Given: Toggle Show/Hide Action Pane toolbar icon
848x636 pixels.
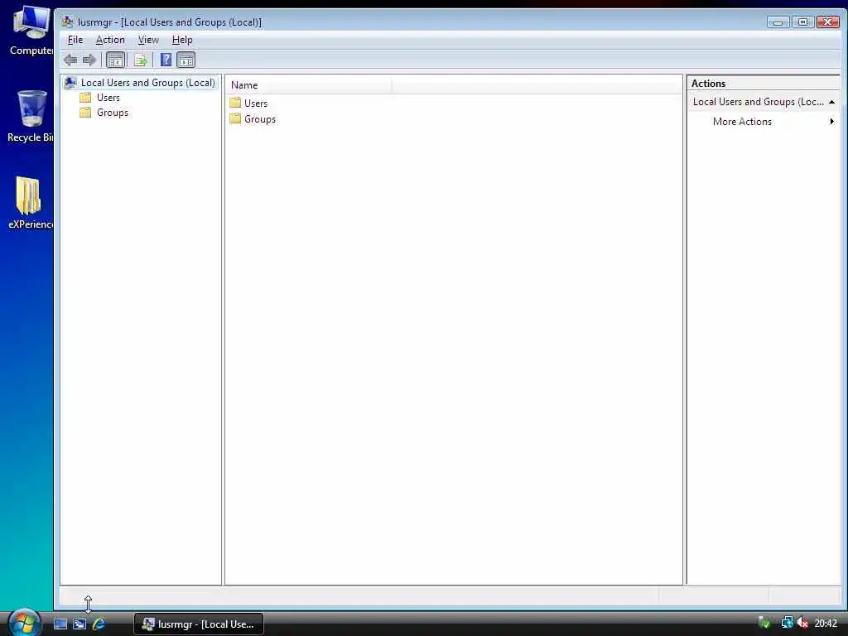Looking at the screenshot, I should coord(185,60).
